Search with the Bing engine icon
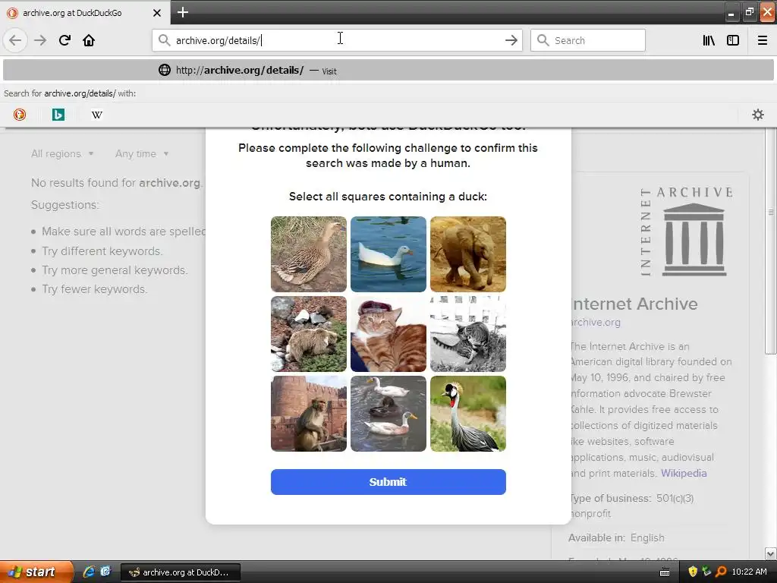The width and height of the screenshot is (777, 583). click(x=58, y=115)
